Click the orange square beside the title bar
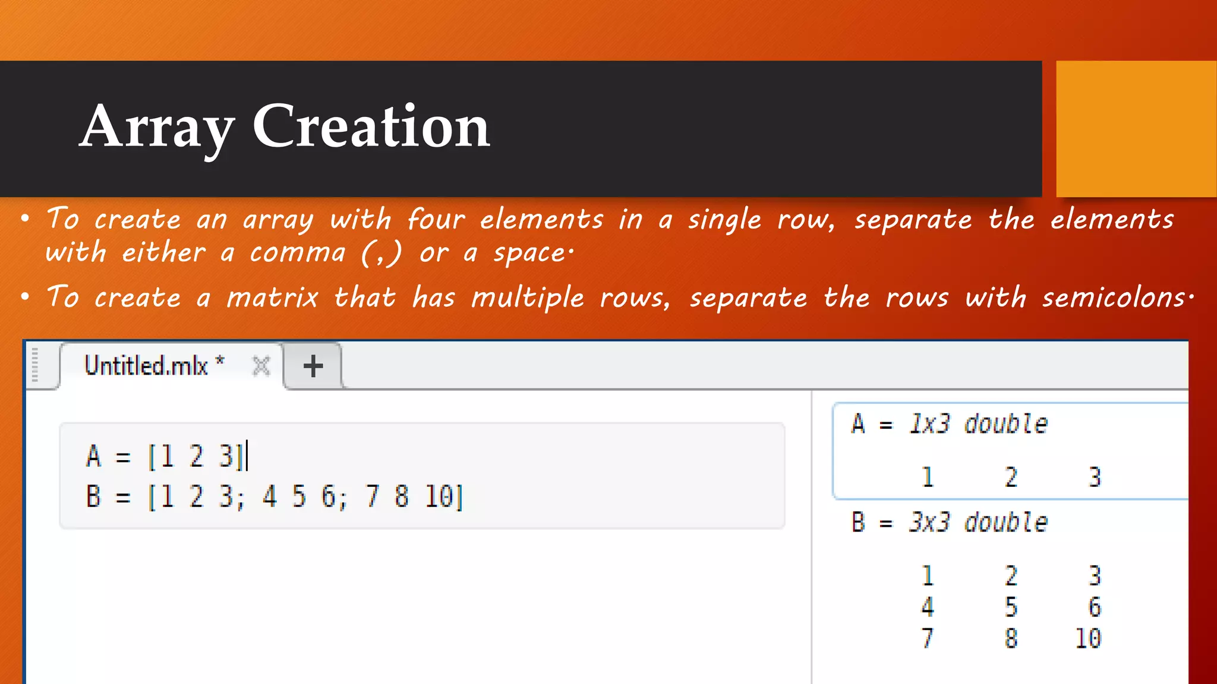Screen dimensions: 1217x684 click(x=1136, y=128)
